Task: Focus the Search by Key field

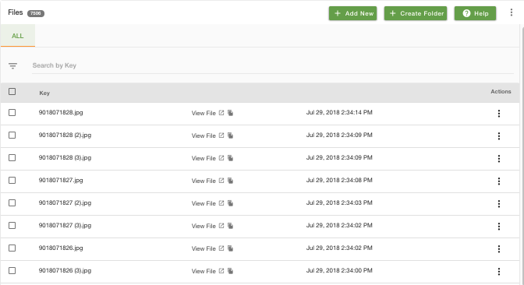Action: (273, 65)
